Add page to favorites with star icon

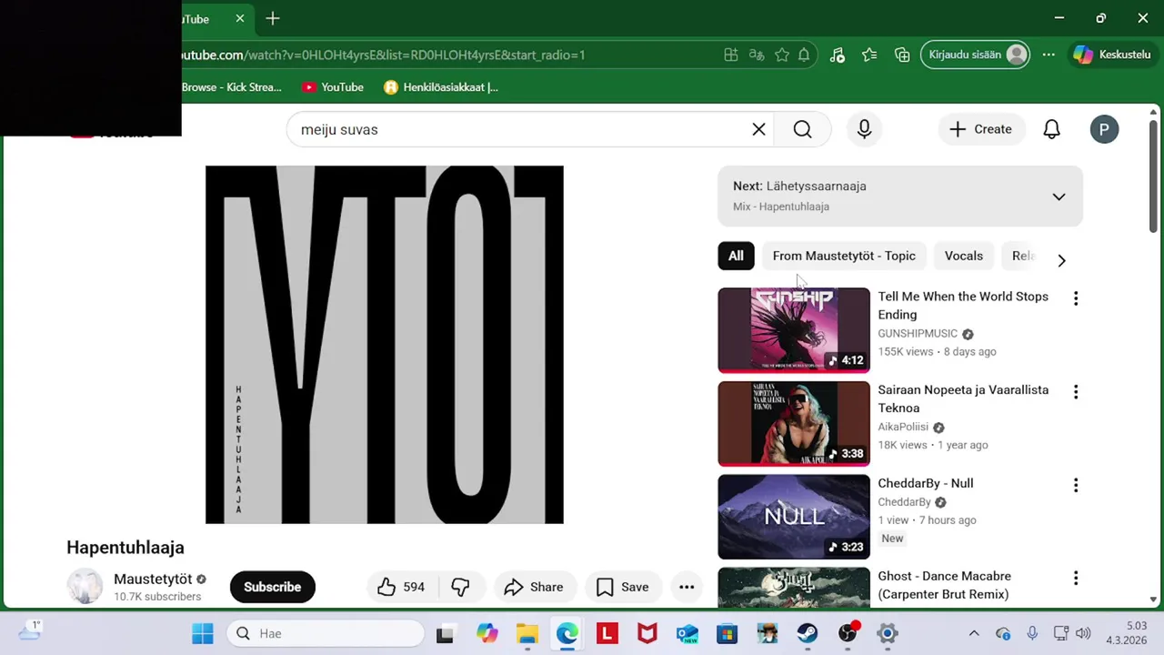click(782, 55)
